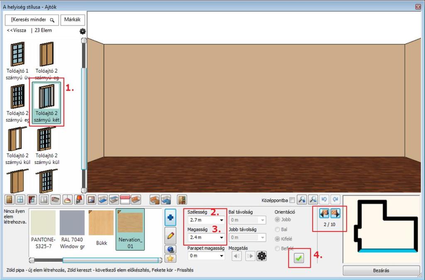Toggle the Középpontba checkbox

[292, 200]
